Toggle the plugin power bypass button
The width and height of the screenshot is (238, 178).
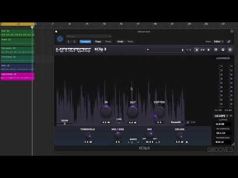[60, 39]
